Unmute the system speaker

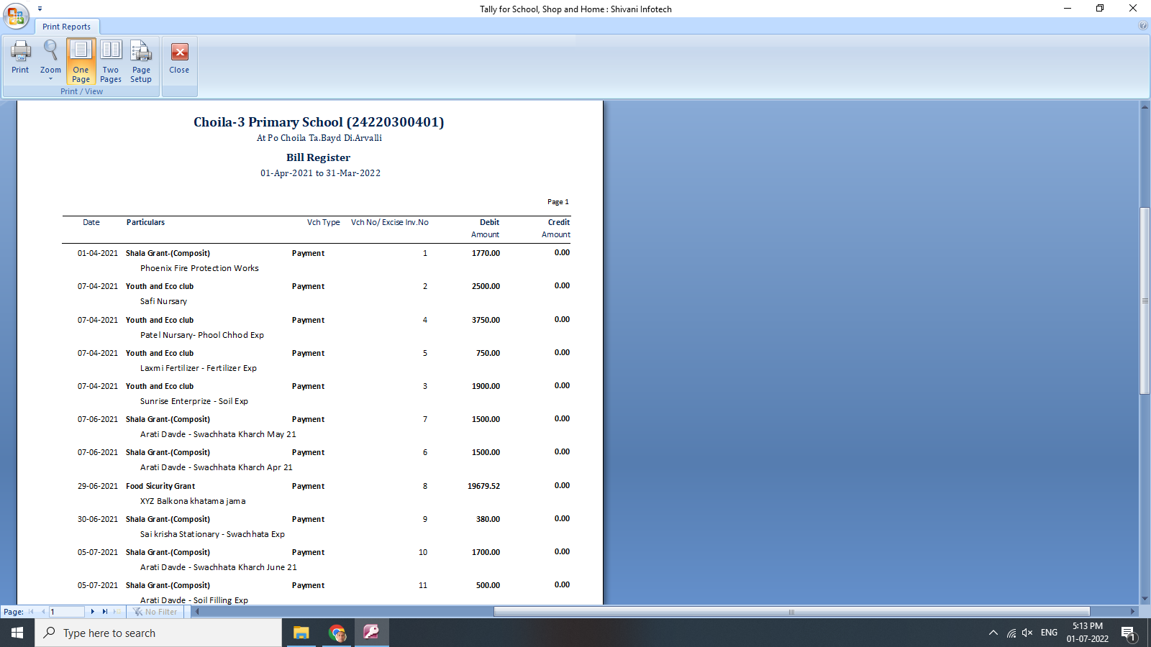coord(1026,633)
